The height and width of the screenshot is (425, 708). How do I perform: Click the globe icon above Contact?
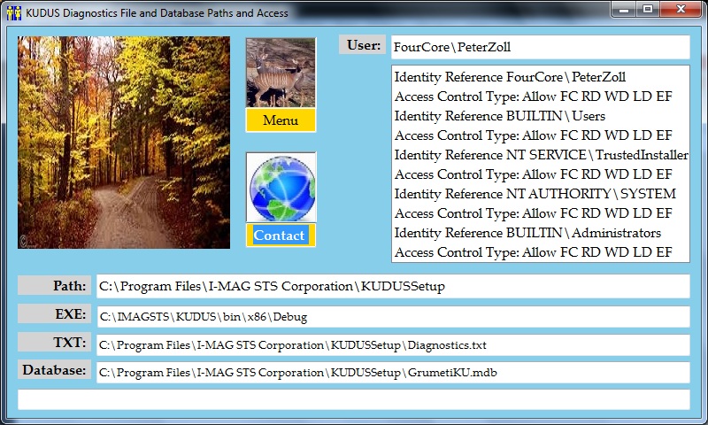click(x=281, y=188)
